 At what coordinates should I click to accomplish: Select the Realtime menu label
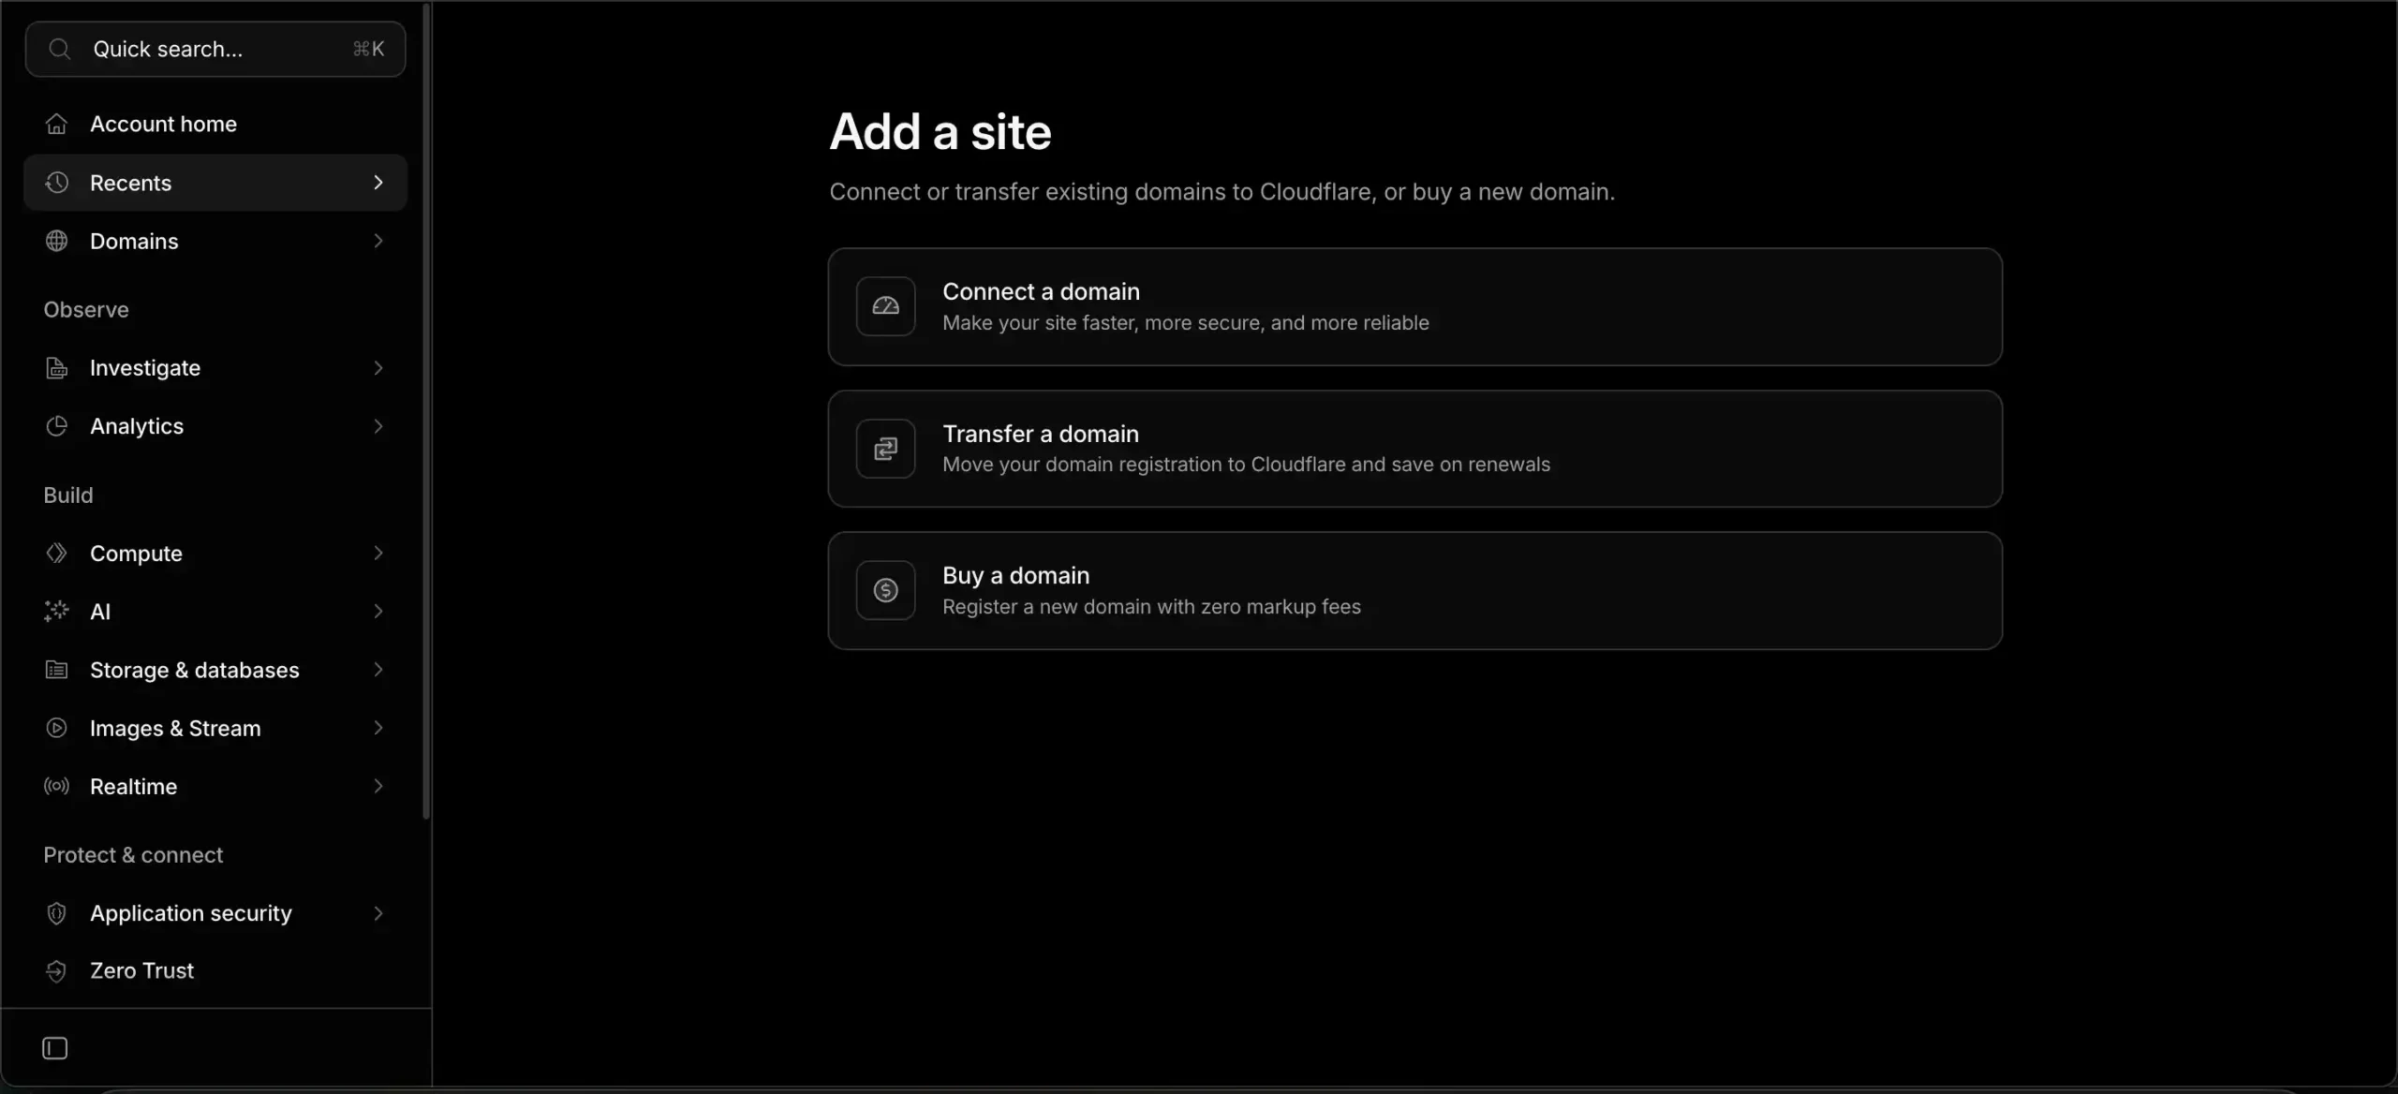click(133, 787)
